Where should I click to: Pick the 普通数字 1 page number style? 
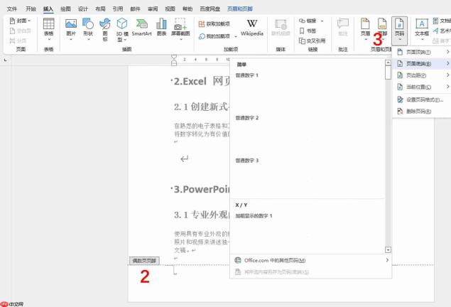[308, 92]
